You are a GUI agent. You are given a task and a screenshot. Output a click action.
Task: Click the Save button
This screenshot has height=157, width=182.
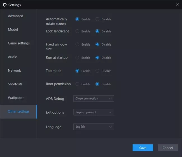click(x=143, y=148)
